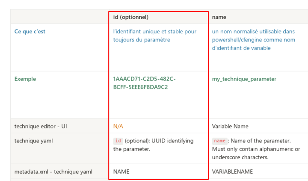This screenshot has height=181, width=308.
Task: Select the "metadata.xml - technique yaml" row label
Action: [53, 172]
